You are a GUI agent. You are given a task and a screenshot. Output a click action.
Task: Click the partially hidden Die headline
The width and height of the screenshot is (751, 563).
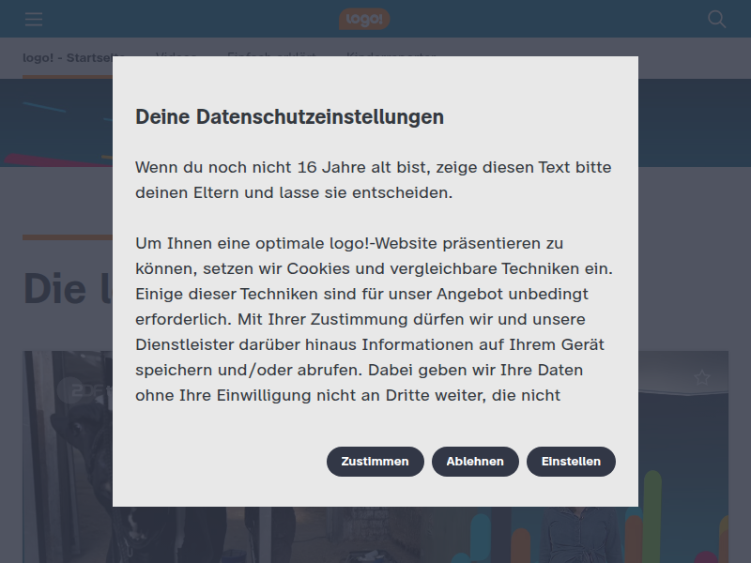point(68,289)
